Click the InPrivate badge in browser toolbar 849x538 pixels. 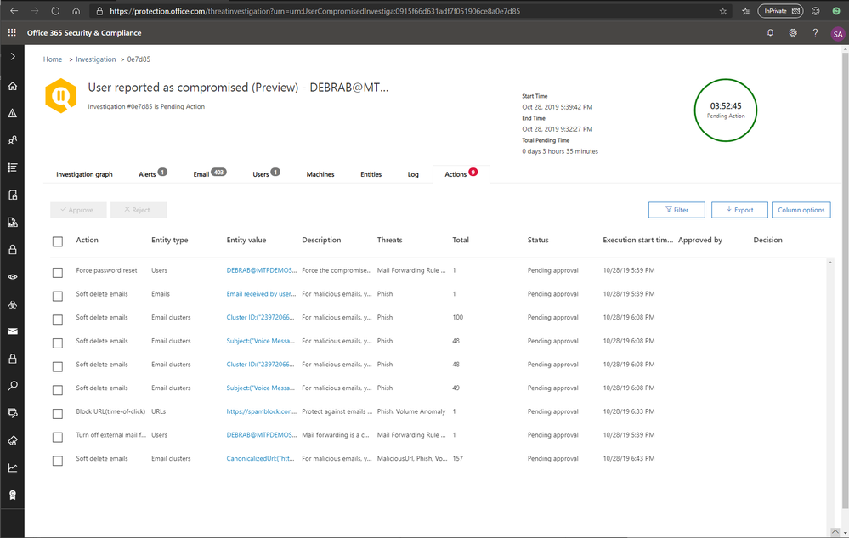pyautogui.click(x=780, y=11)
